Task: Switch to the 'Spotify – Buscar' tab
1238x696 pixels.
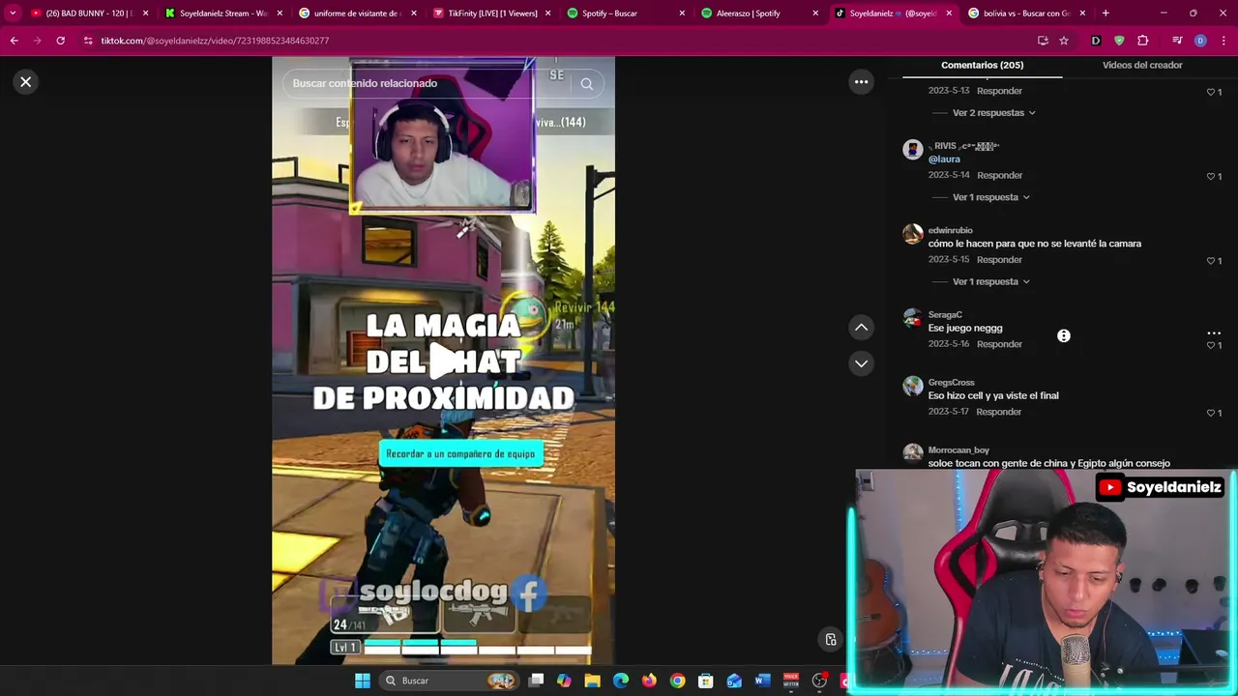Action: pos(624,14)
